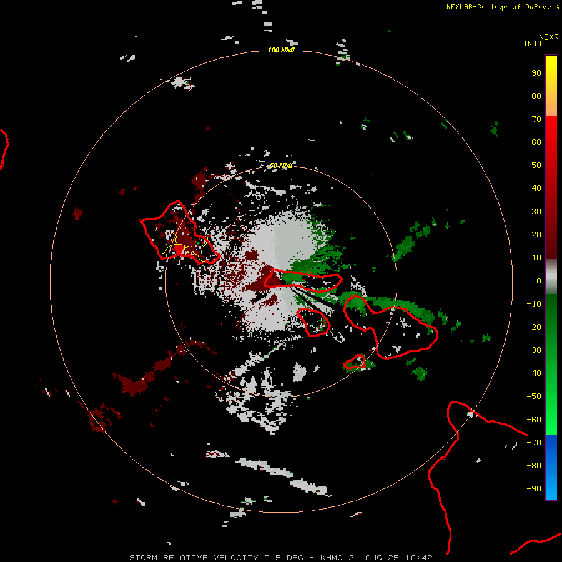Viewport: 562px width, 562px height.
Task: Click the -40 value on the velocity scale
Action: tap(534, 373)
